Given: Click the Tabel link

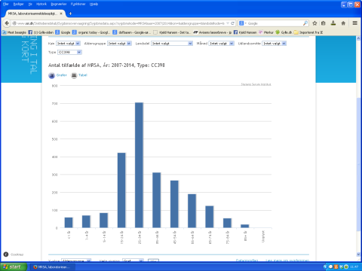Looking at the screenshot, I should tap(83, 75).
